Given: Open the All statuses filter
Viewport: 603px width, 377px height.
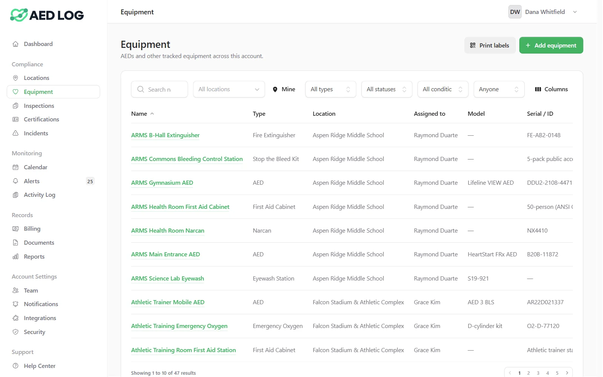Looking at the screenshot, I should tap(387, 89).
